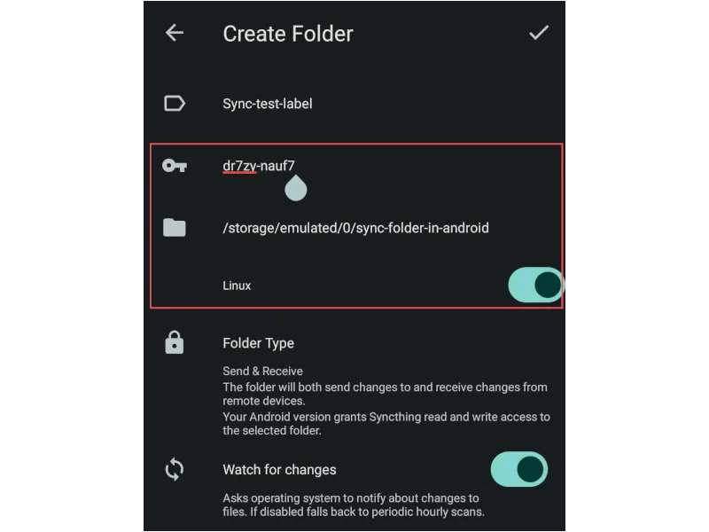
Task: Tap the Watch for changes label
Action: [279, 470]
